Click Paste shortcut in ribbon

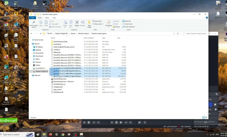click(55, 27)
